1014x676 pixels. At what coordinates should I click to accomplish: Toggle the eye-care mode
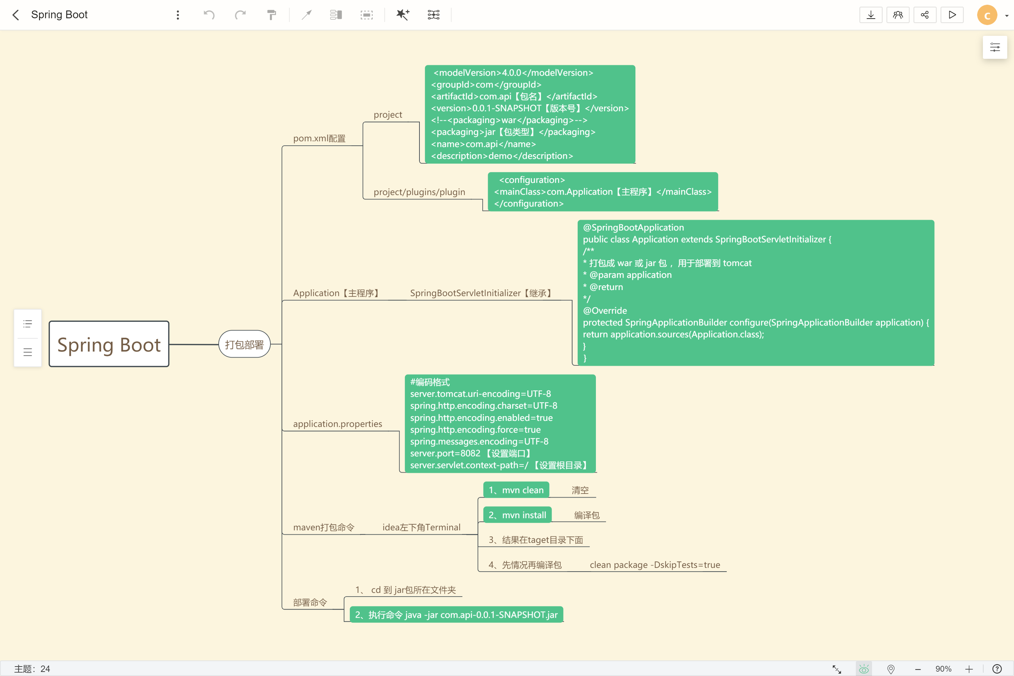[x=864, y=669]
